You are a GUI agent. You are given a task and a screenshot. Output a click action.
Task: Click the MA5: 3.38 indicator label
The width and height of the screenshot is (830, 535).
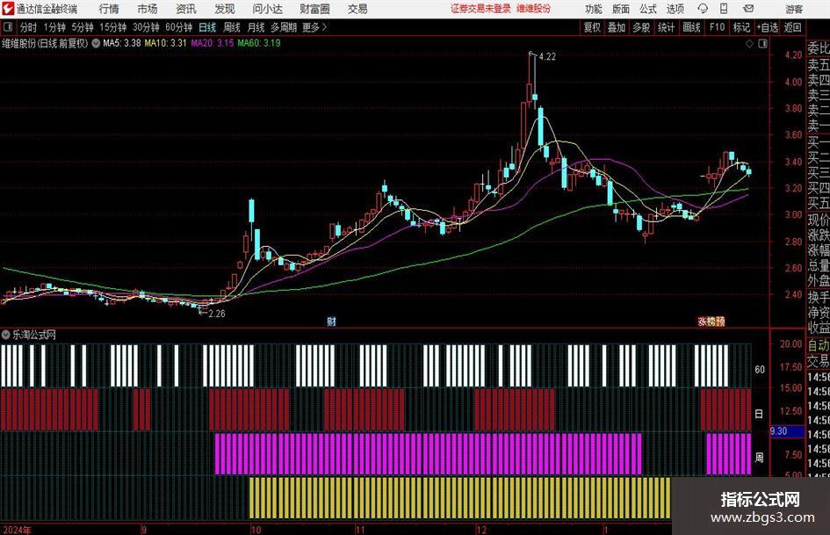point(122,43)
